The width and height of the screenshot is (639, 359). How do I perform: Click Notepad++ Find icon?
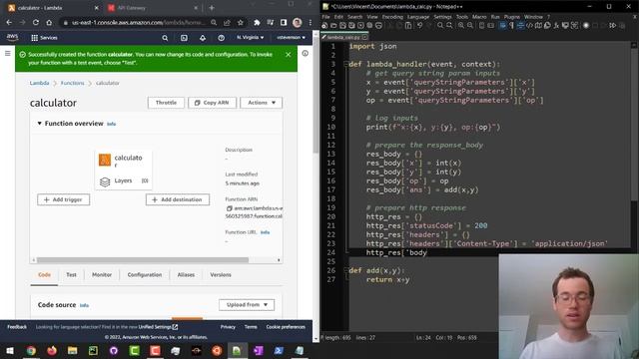(440, 25)
